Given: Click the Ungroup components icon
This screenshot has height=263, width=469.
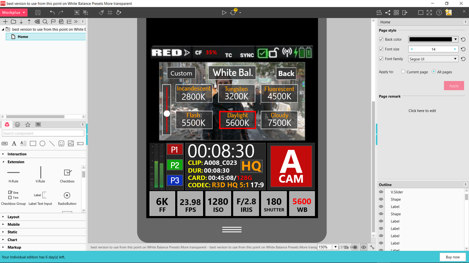Looking at the screenshot, I should (85, 12).
